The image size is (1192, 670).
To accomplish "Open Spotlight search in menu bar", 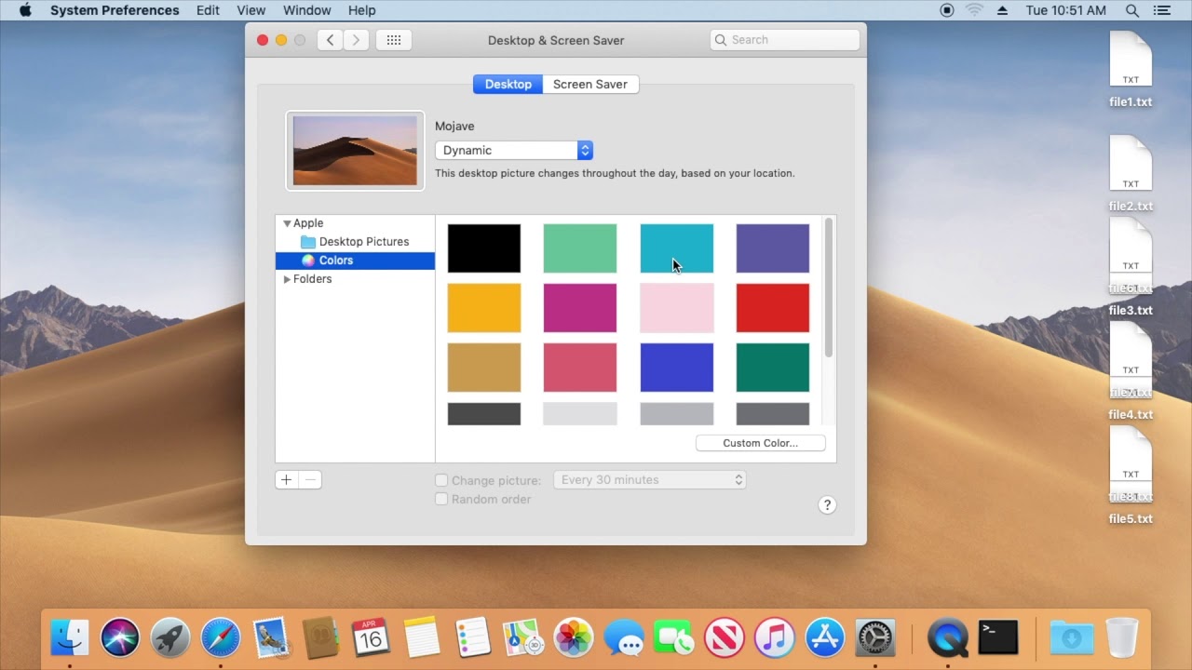I will [x=1132, y=10].
